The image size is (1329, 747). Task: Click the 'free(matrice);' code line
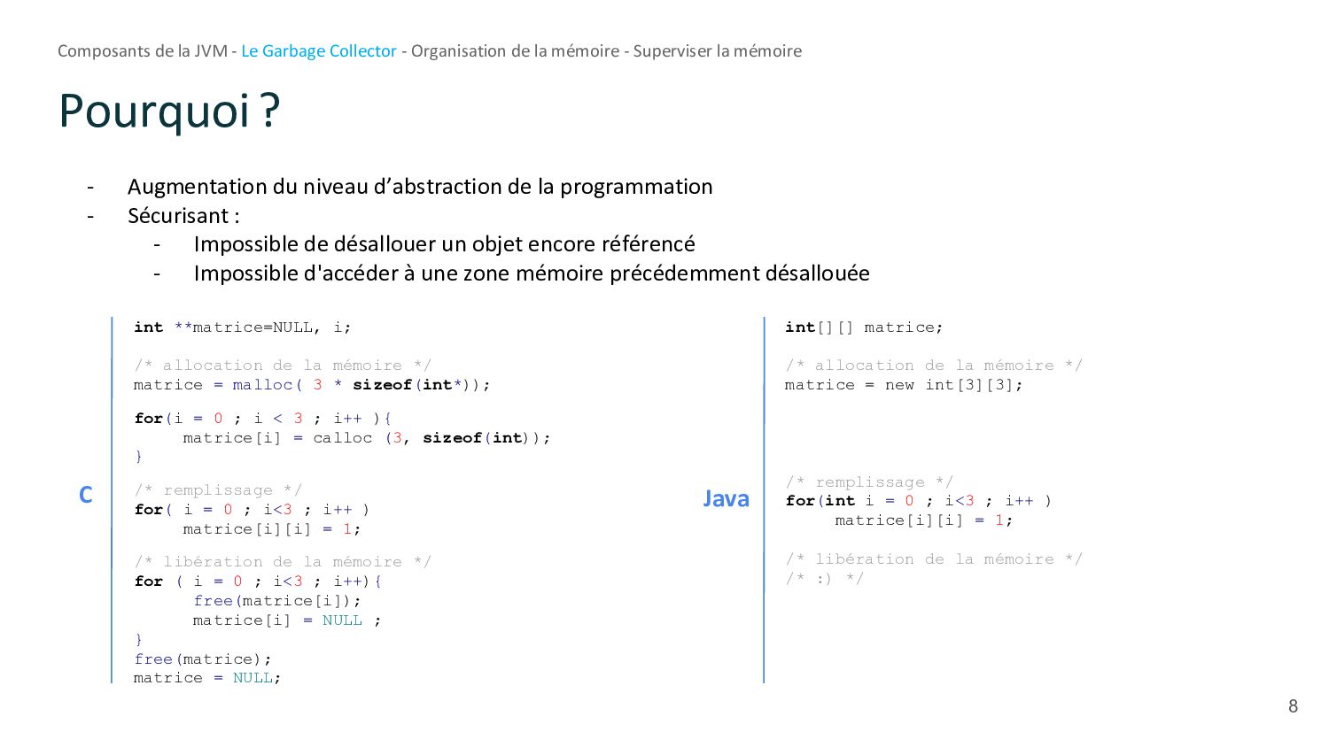tap(203, 659)
